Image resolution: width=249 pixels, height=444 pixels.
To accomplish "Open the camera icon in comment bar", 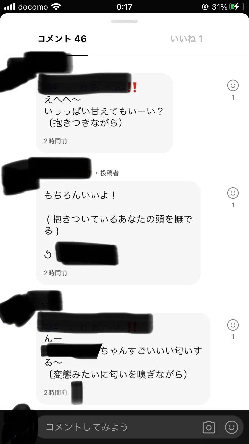I will 209,427.
